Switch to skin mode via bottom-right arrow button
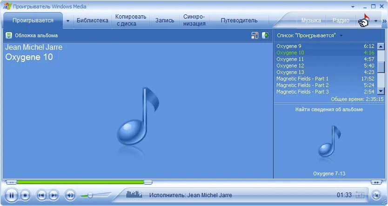 [x=376, y=195]
